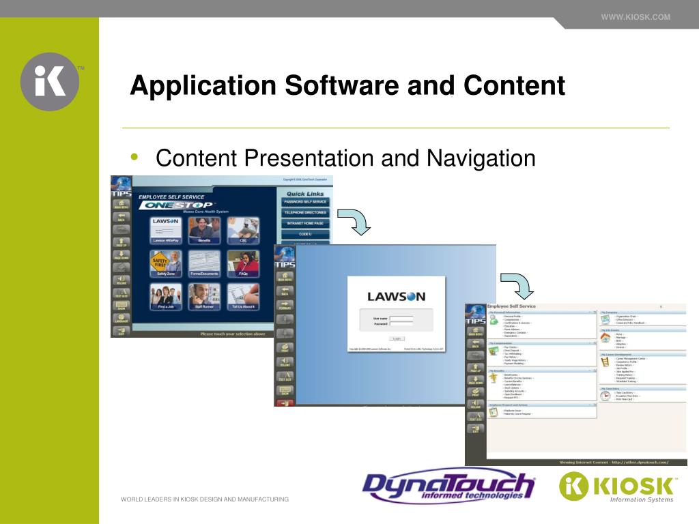
Task: Select Telephone Directories quick link
Action: pos(305,213)
